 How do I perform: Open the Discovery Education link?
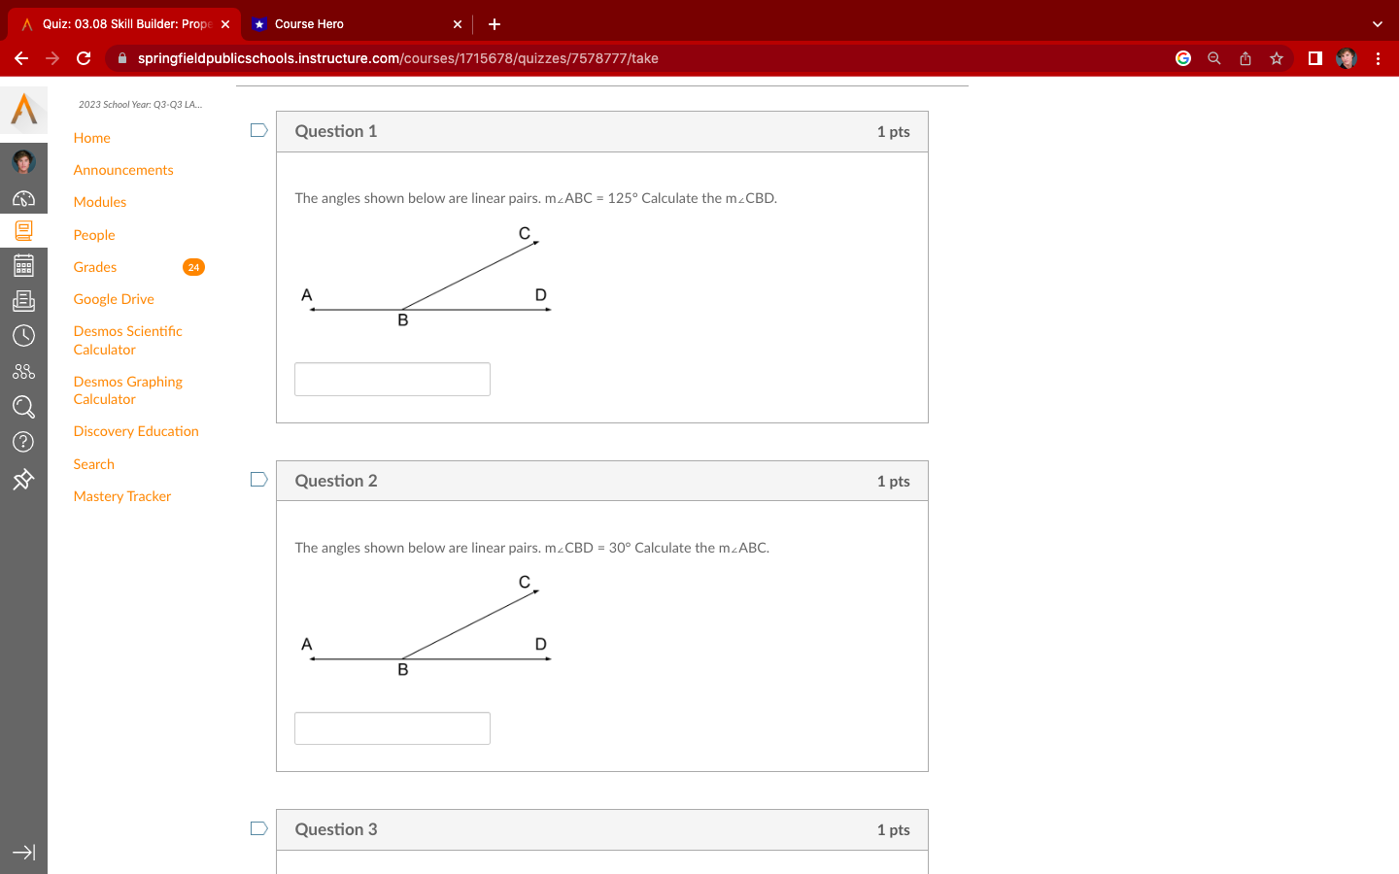click(x=136, y=431)
